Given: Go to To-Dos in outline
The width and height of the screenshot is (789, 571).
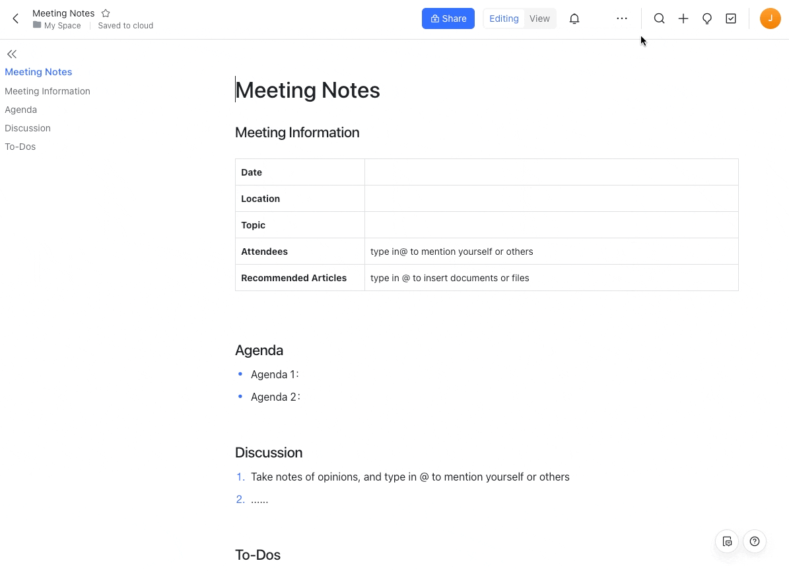Looking at the screenshot, I should point(20,147).
